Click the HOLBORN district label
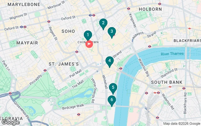The image size is (201, 126). tap(150, 9)
